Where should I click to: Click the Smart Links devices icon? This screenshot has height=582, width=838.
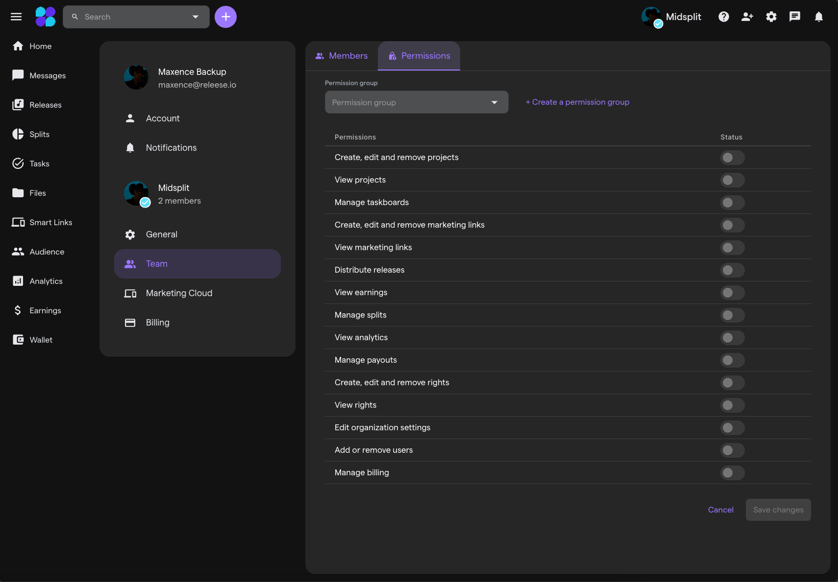[18, 222]
